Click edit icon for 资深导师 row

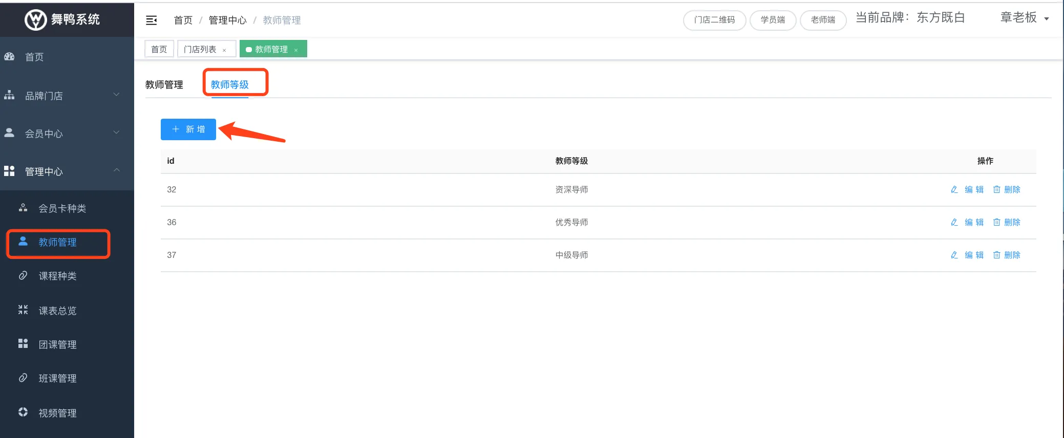click(954, 190)
